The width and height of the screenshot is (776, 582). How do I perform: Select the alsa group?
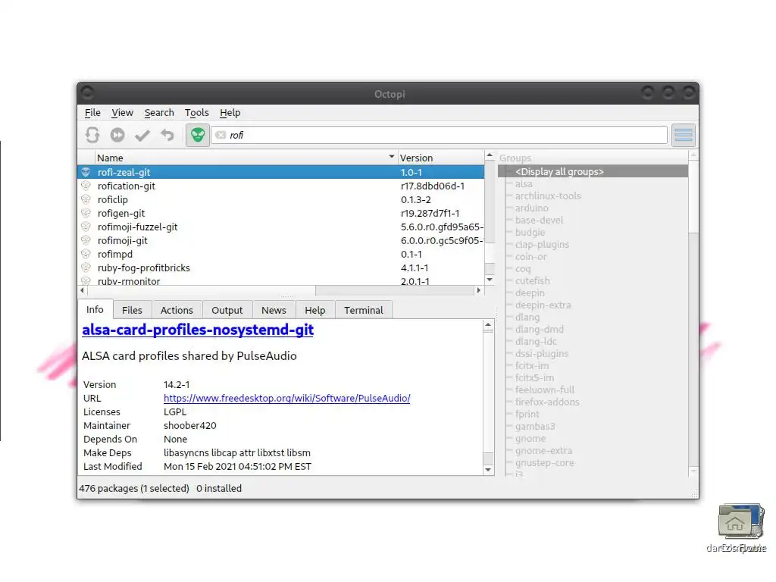tap(524, 184)
